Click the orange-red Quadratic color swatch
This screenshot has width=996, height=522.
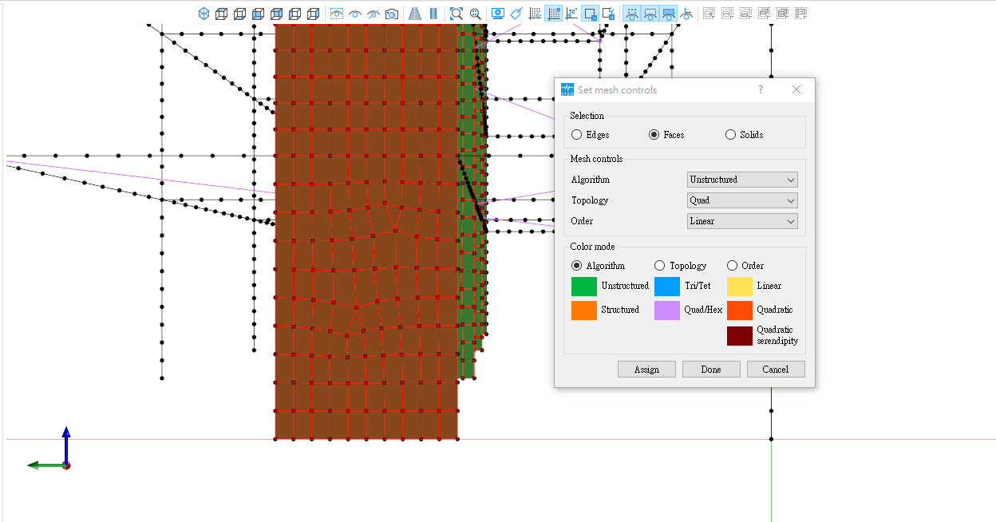click(740, 310)
